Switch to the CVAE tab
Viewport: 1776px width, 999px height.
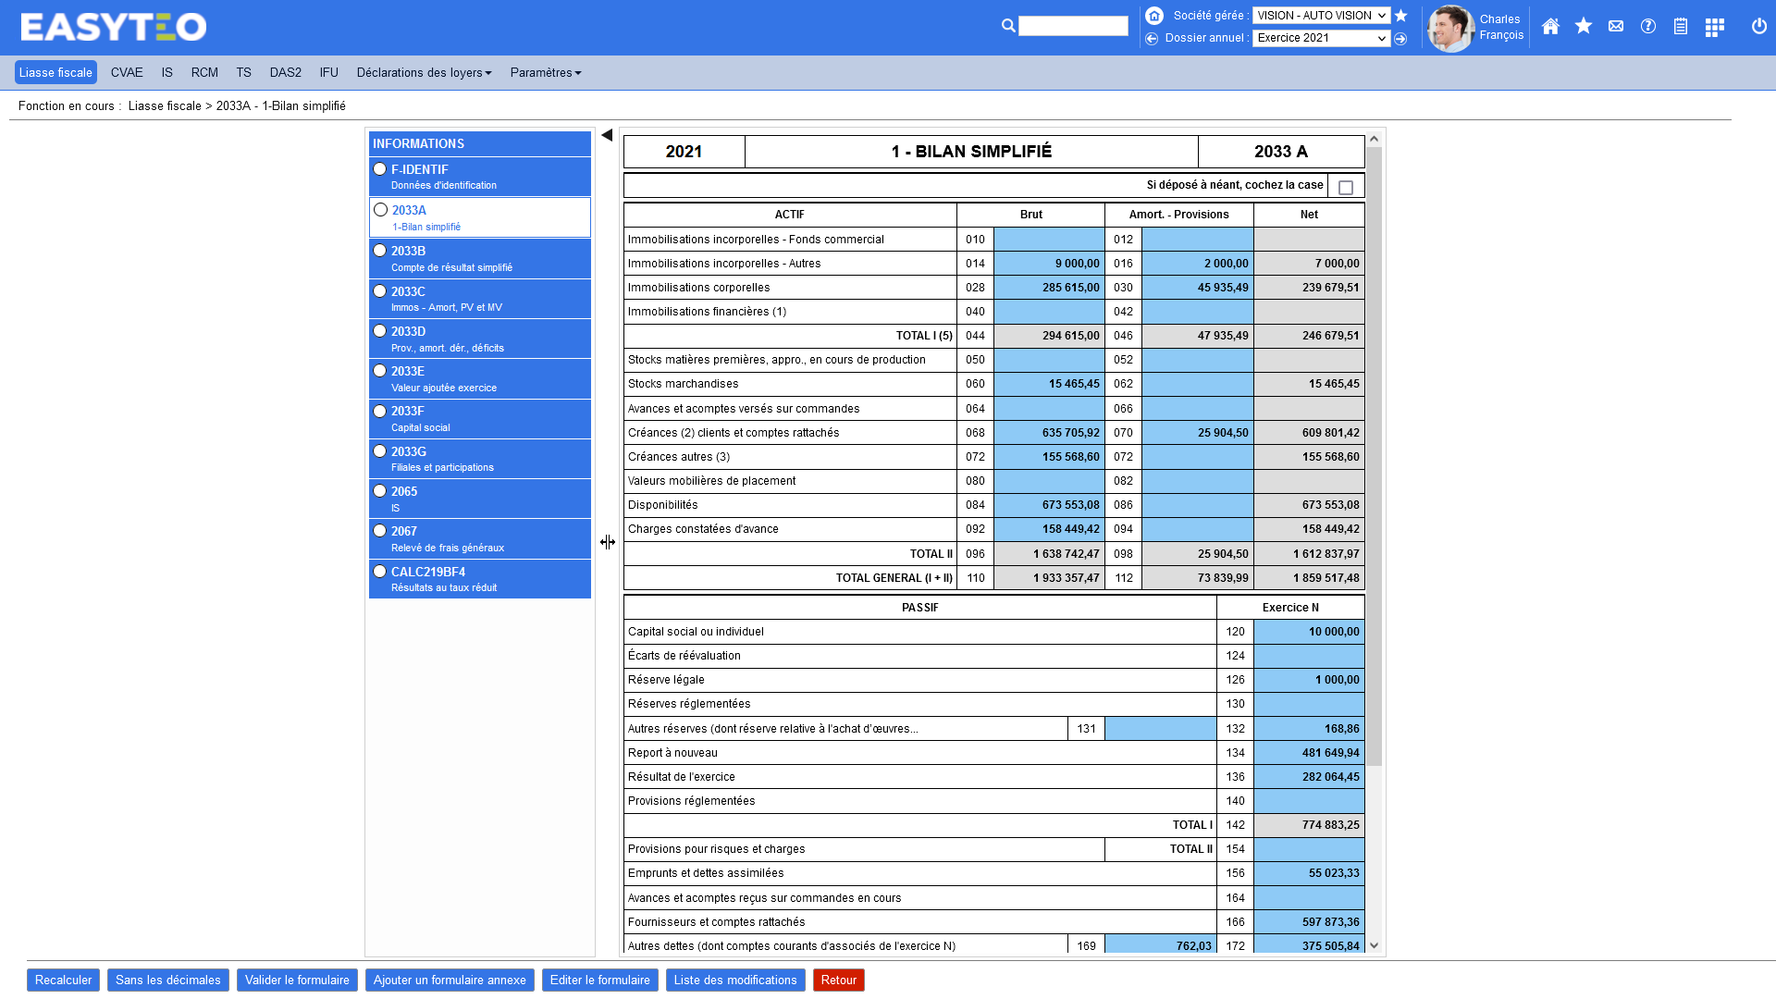(127, 72)
